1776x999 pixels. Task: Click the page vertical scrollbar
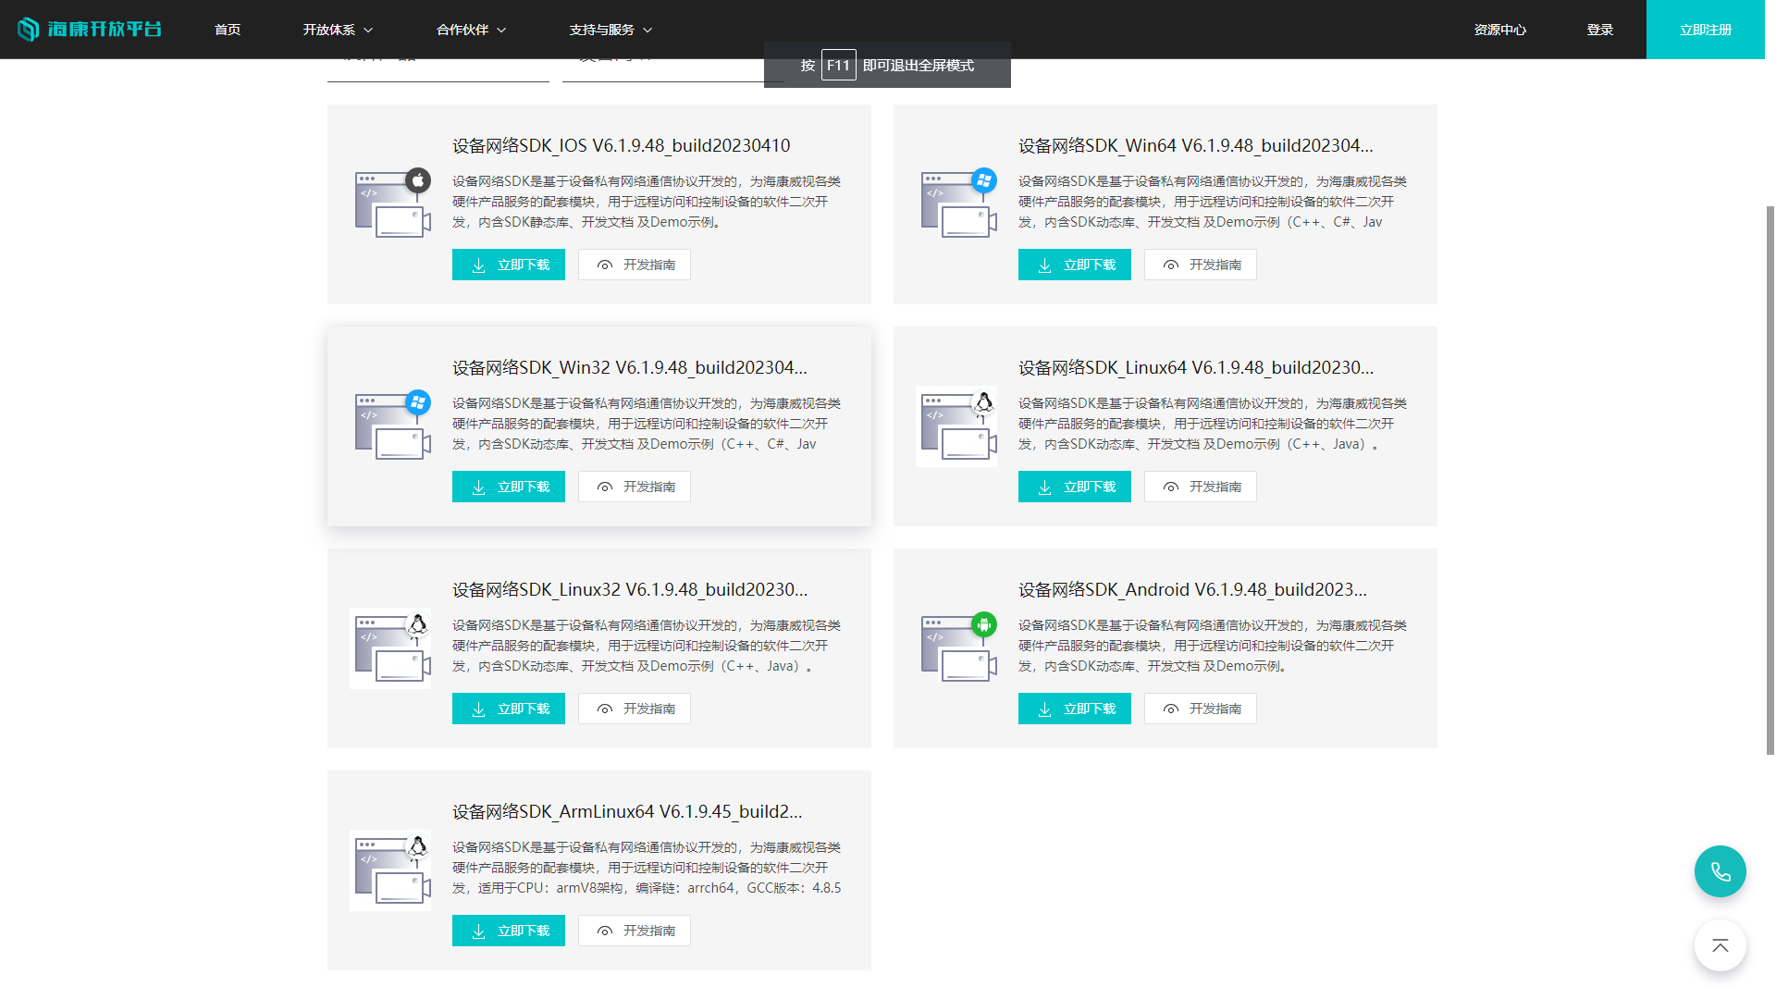click(x=1770, y=481)
